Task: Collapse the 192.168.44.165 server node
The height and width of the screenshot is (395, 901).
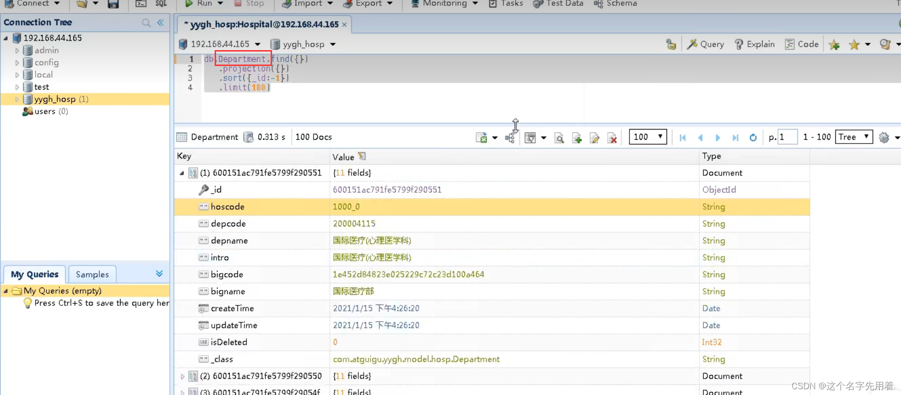Action: point(6,38)
